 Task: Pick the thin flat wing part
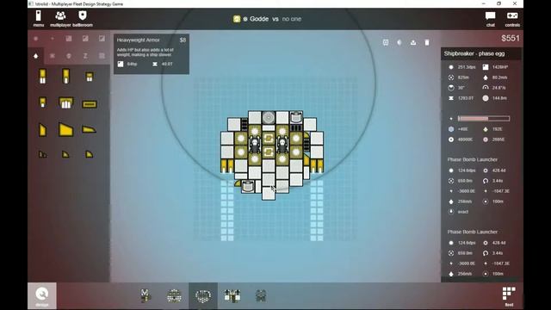click(x=89, y=130)
